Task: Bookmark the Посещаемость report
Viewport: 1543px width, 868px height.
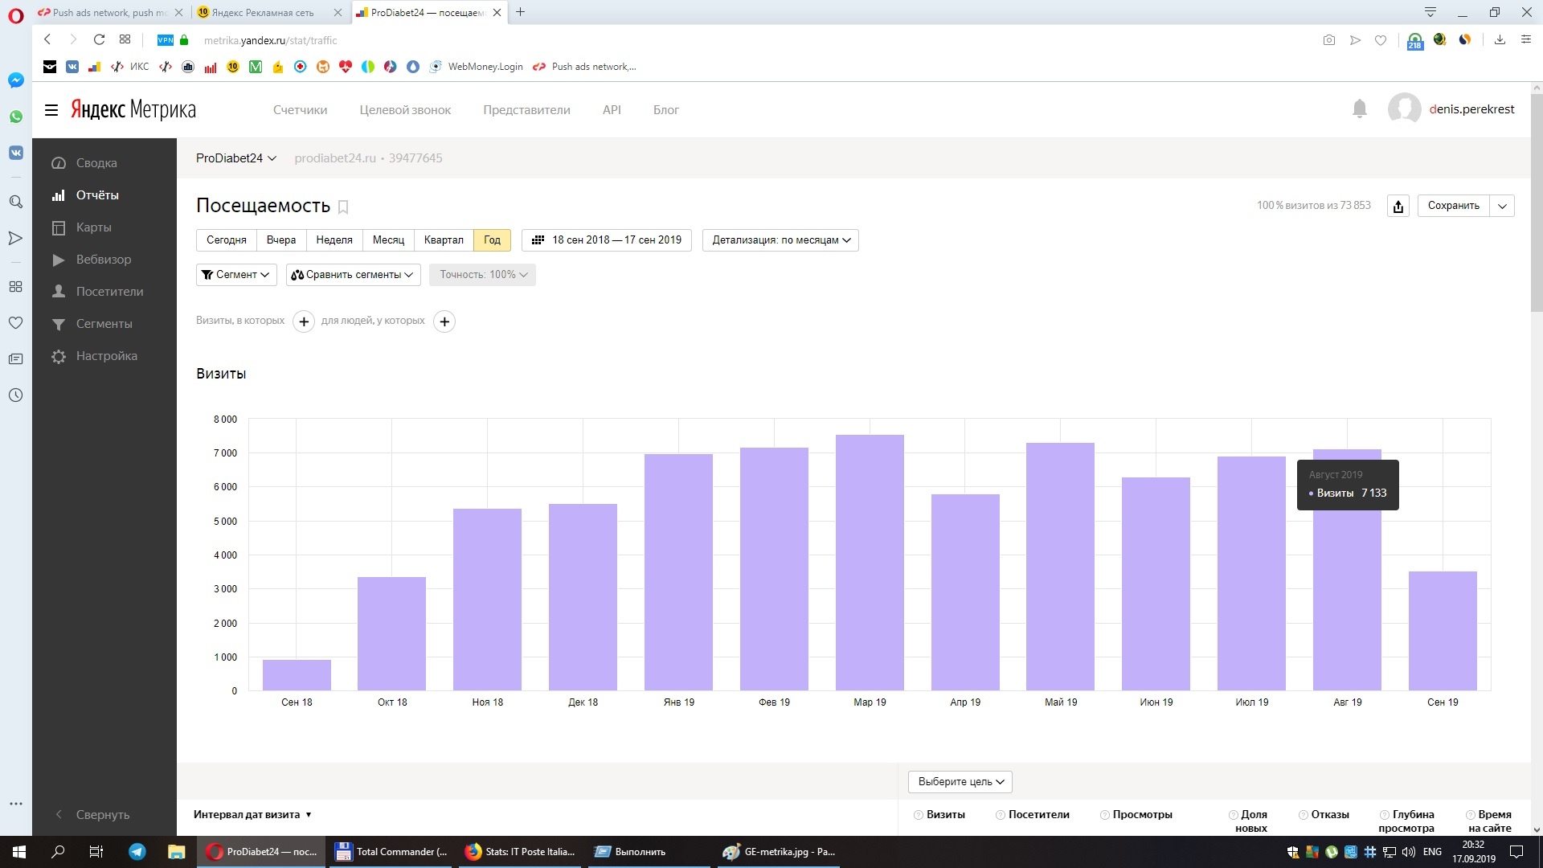Action: click(343, 207)
